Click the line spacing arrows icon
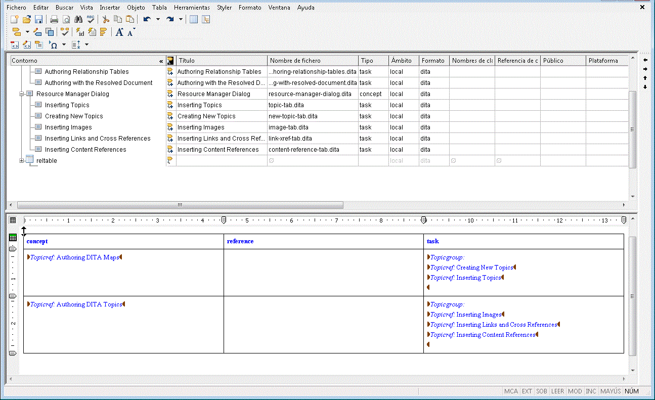 coord(76,45)
